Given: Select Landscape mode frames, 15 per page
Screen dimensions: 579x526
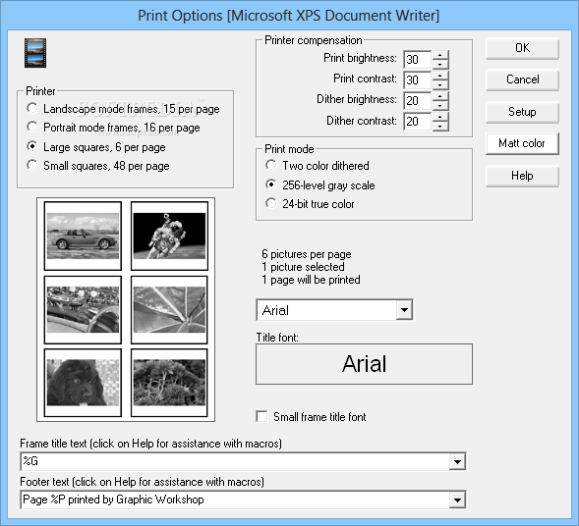Looking at the screenshot, I should pos(123,109).
